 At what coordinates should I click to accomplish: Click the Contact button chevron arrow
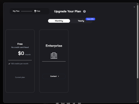[x=58, y=76]
